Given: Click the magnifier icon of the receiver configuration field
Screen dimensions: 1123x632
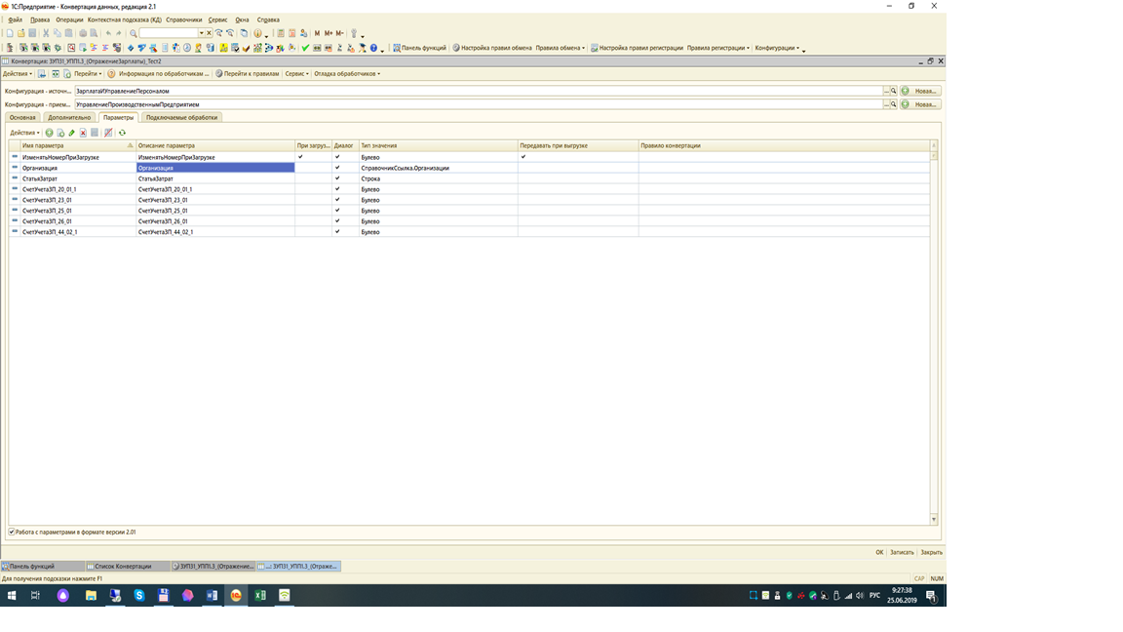Looking at the screenshot, I should [893, 104].
